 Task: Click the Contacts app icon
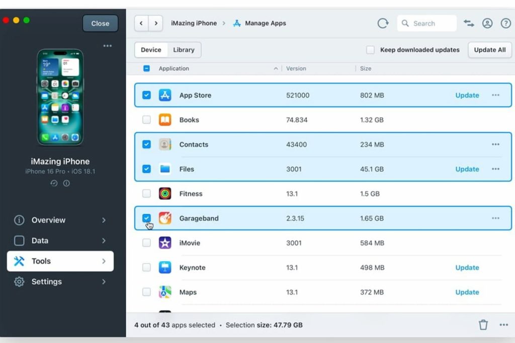(165, 144)
